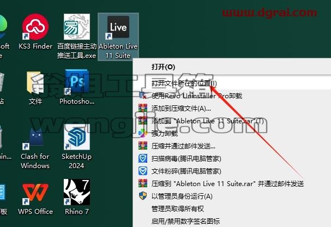Choose 管理员取得所有权 menu entry
The image size is (331, 227).
pyautogui.click(x=232, y=209)
